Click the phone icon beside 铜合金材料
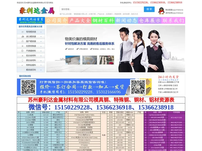This screenshot has height=151, width=202. click(22, 60)
